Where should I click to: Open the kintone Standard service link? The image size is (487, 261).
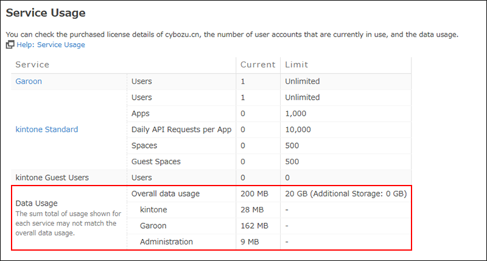[46, 130]
